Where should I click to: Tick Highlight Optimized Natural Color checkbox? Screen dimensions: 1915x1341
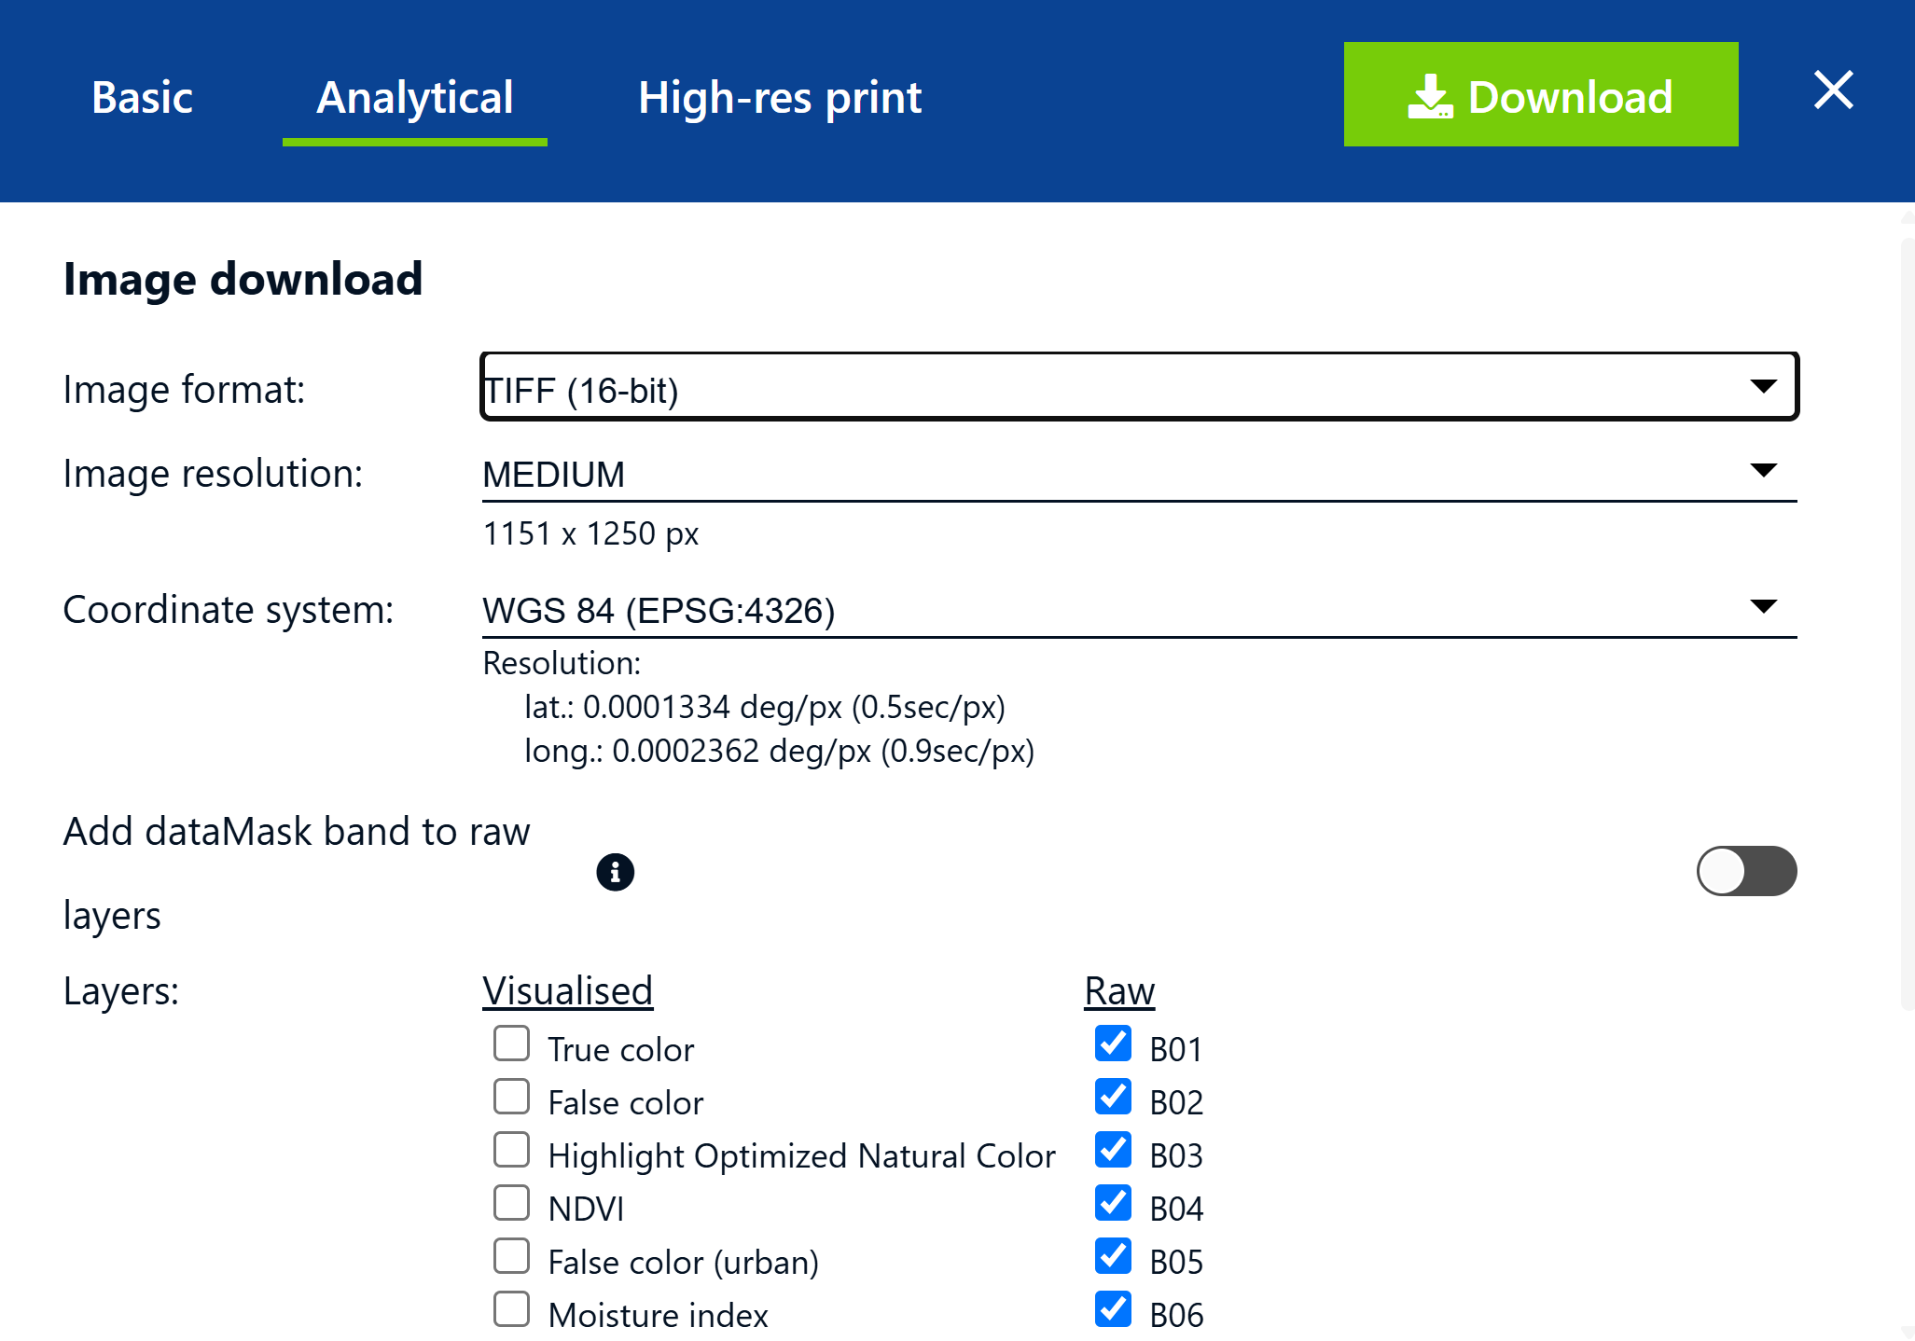511,1150
